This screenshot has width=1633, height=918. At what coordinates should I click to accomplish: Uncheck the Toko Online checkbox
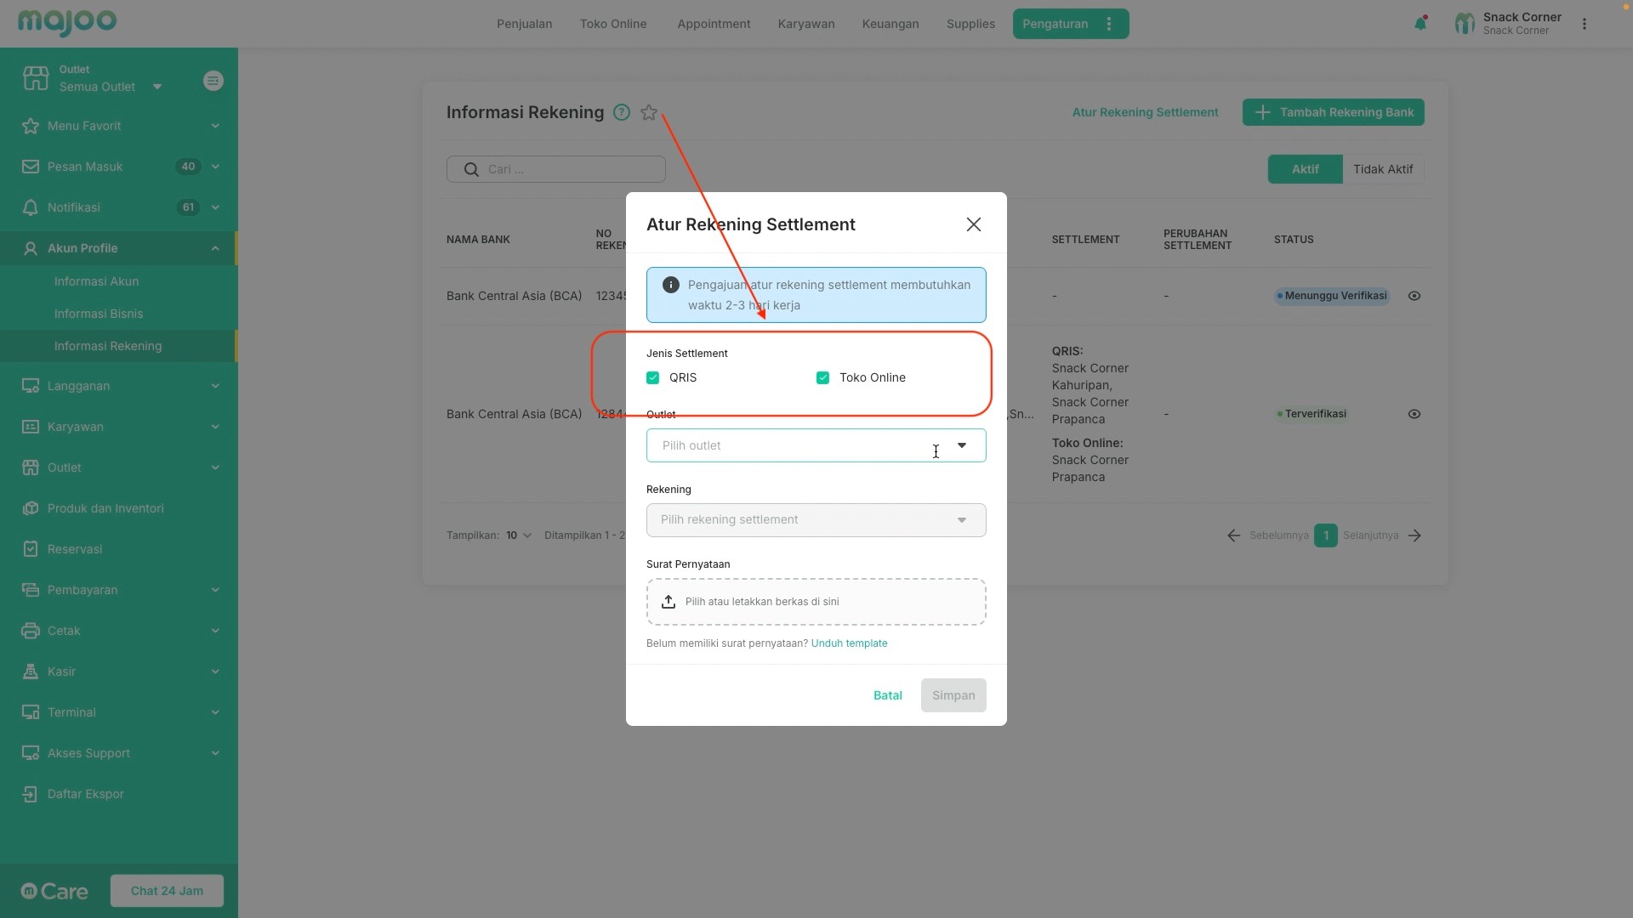tap(822, 377)
